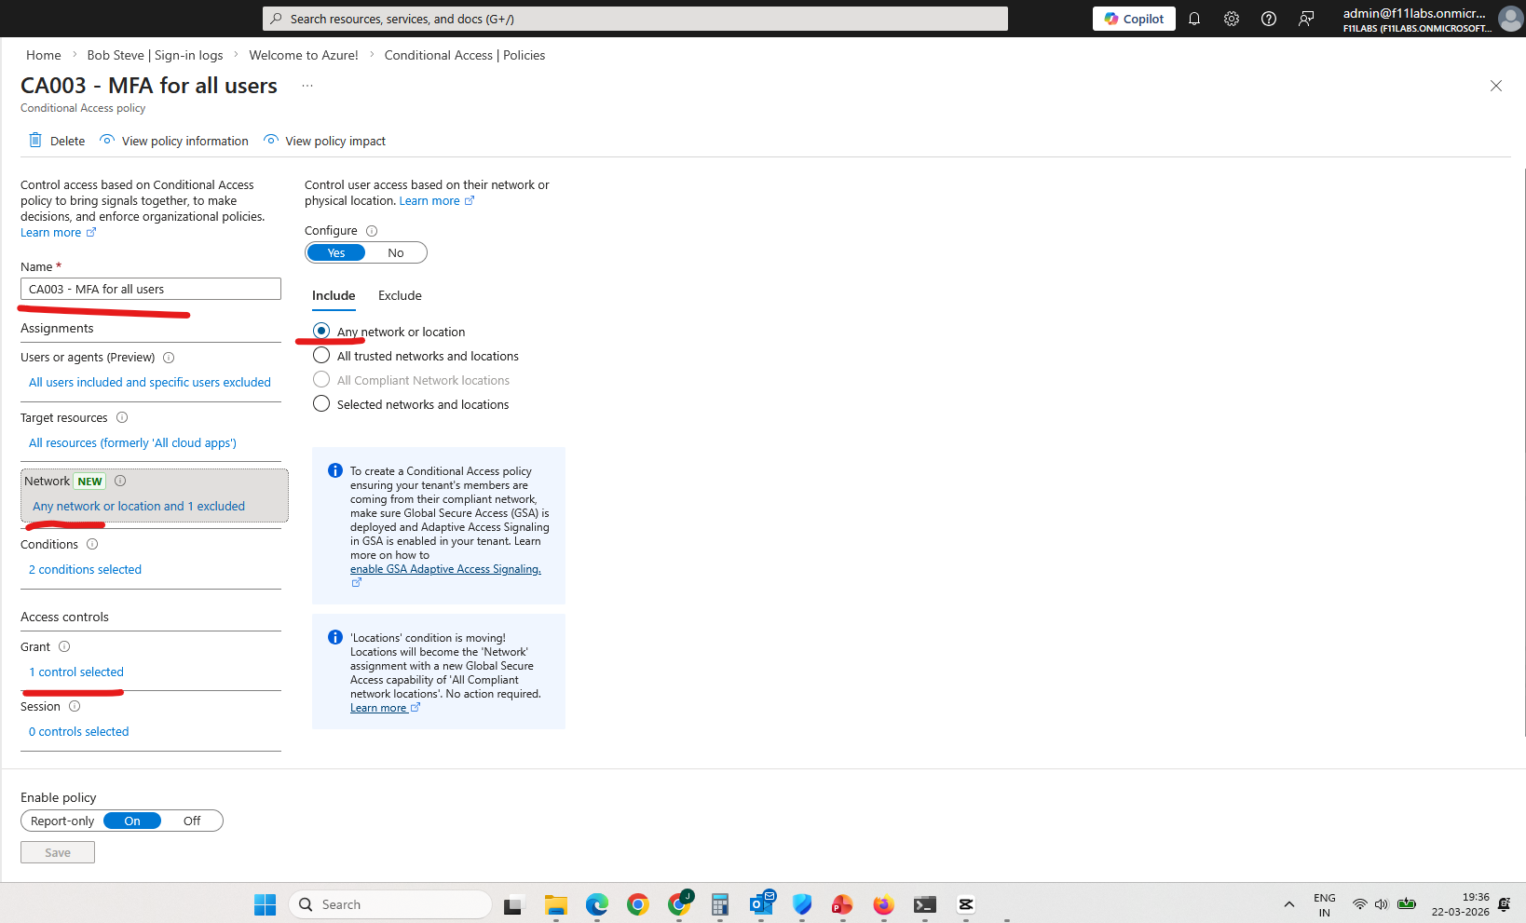
Task: Open Copilot from the top bar
Action: tap(1134, 19)
